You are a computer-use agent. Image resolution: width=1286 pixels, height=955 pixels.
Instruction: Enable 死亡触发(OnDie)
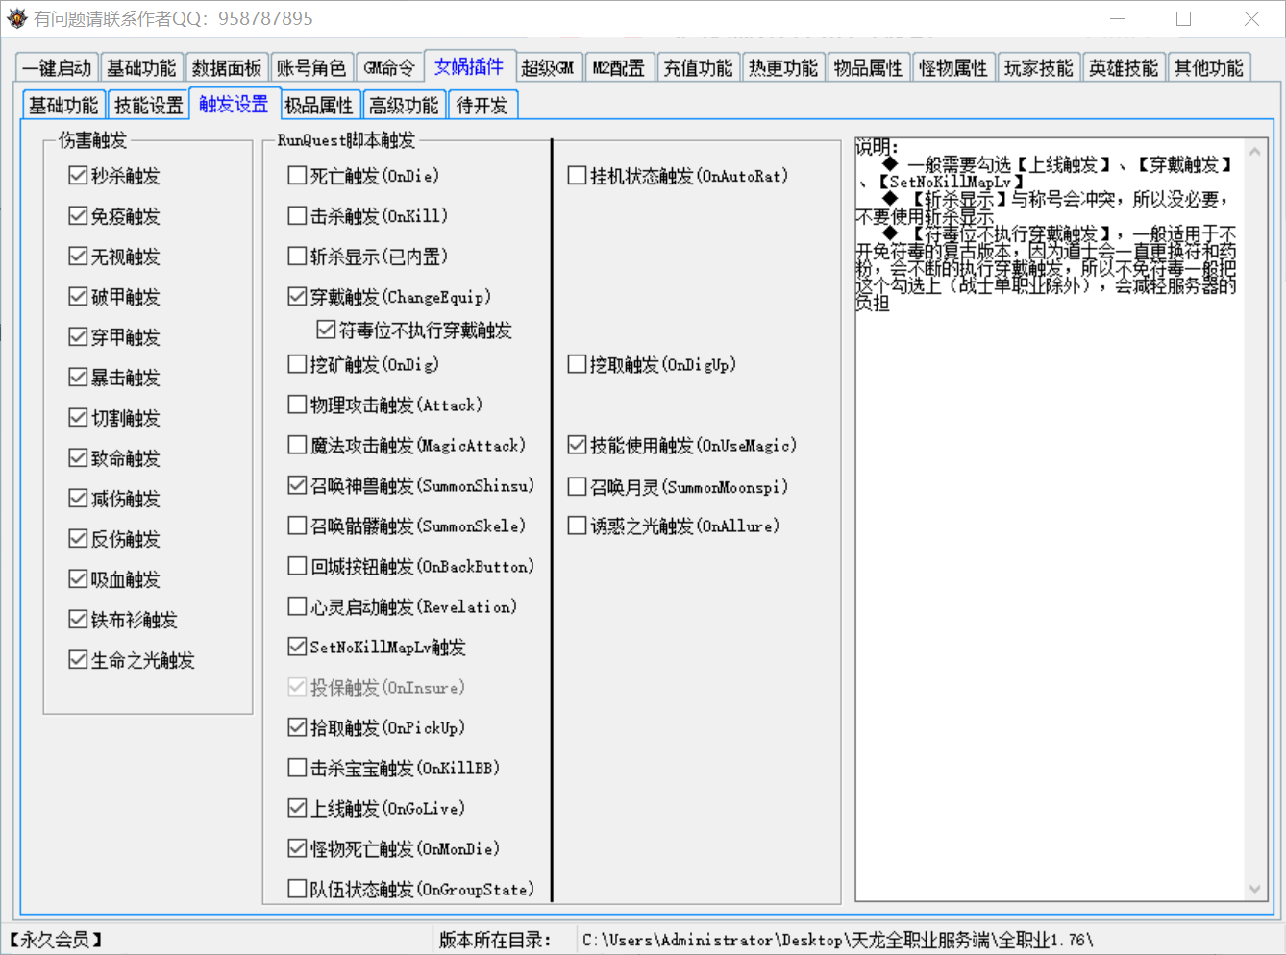click(364, 176)
